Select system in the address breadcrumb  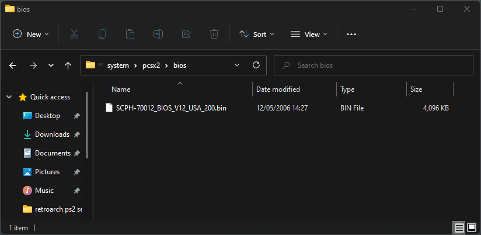[118, 65]
